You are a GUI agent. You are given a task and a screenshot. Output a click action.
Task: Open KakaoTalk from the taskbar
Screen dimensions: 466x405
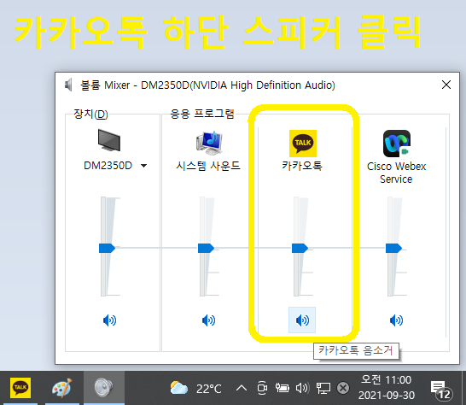tap(20, 388)
